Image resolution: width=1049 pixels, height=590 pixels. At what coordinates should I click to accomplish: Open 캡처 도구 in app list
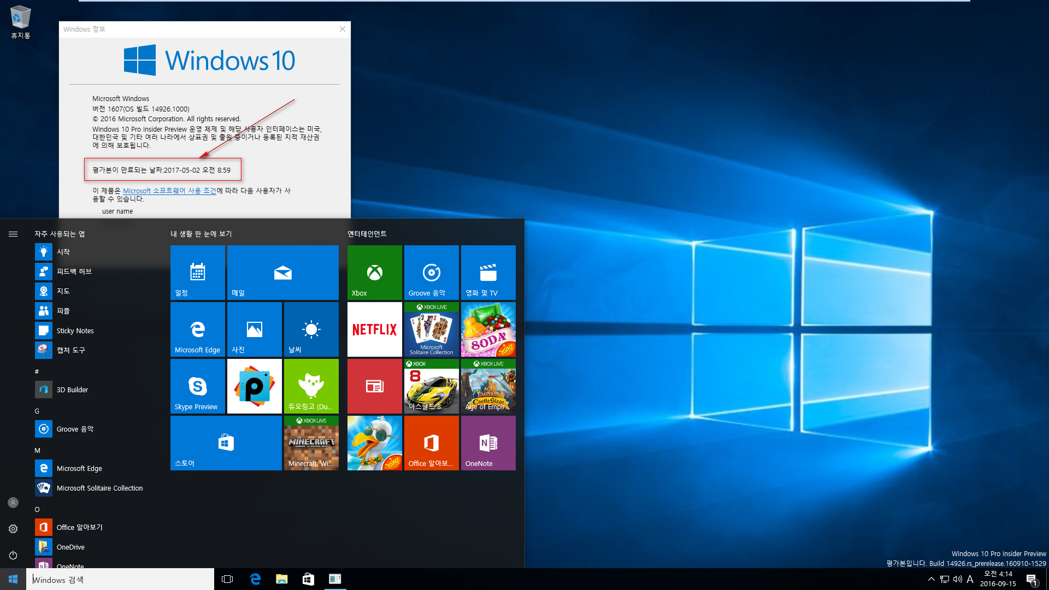click(x=98, y=350)
